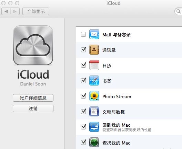Click the 日历 label text
182x149 pixels.
click(x=107, y=66)
